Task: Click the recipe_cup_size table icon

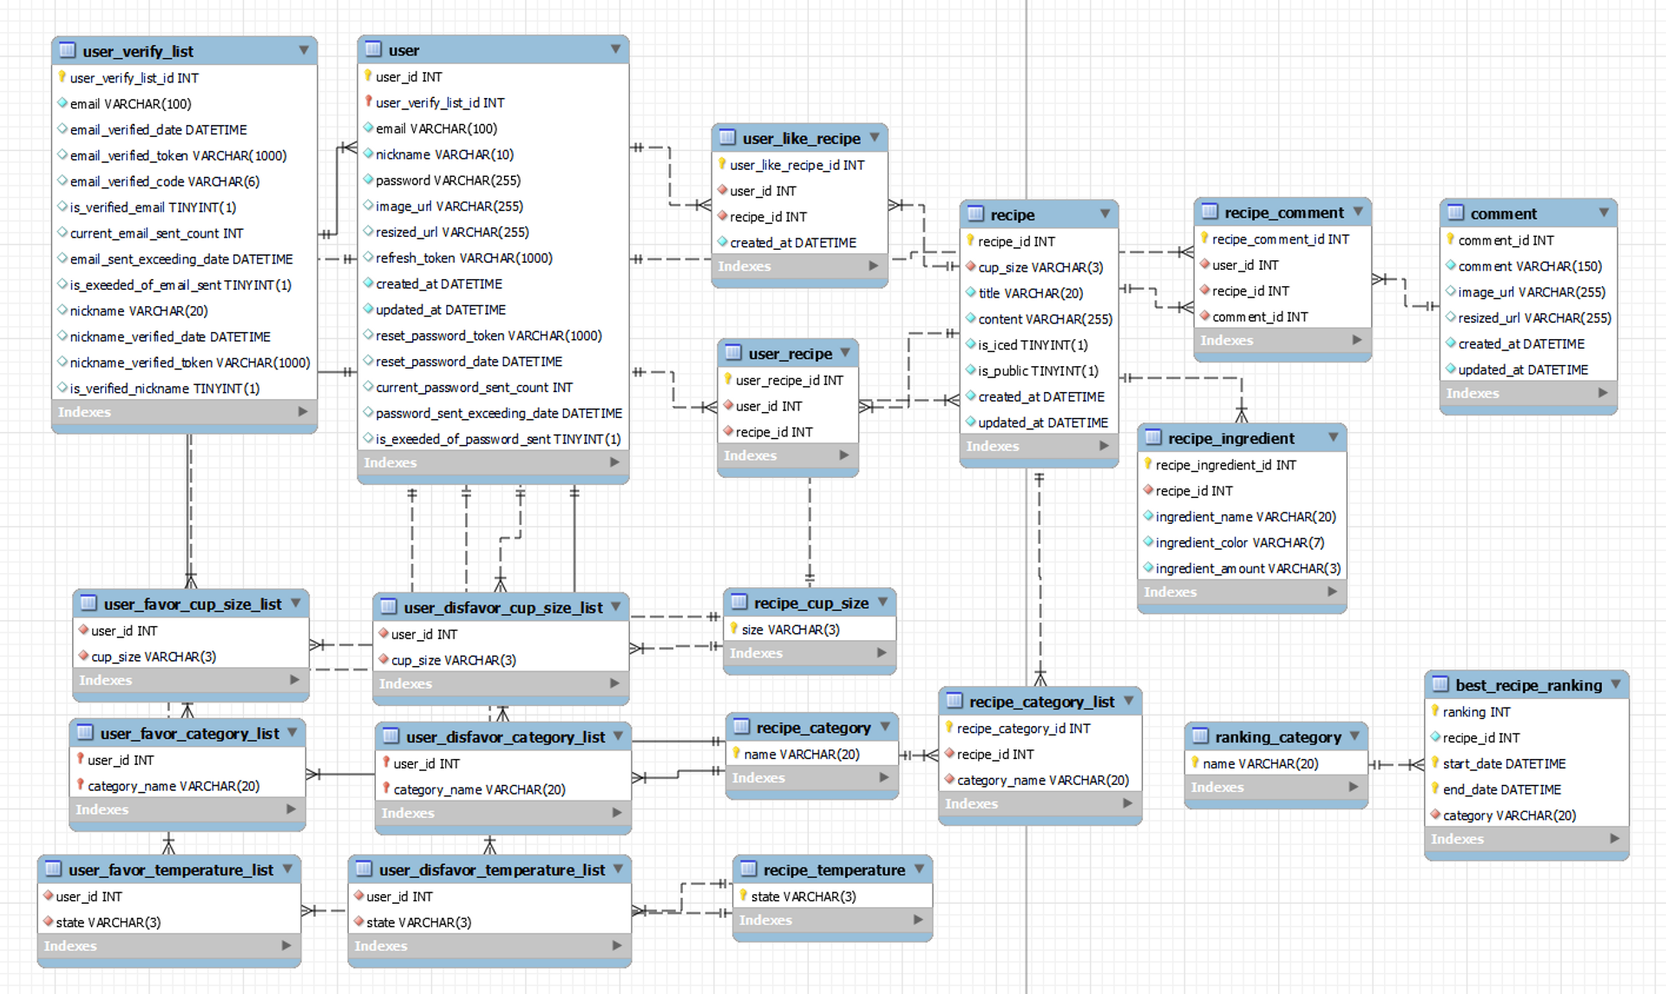Action: [739, 602]
